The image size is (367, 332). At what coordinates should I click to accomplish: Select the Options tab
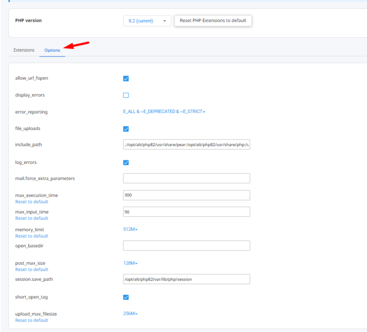pos(52,50)
